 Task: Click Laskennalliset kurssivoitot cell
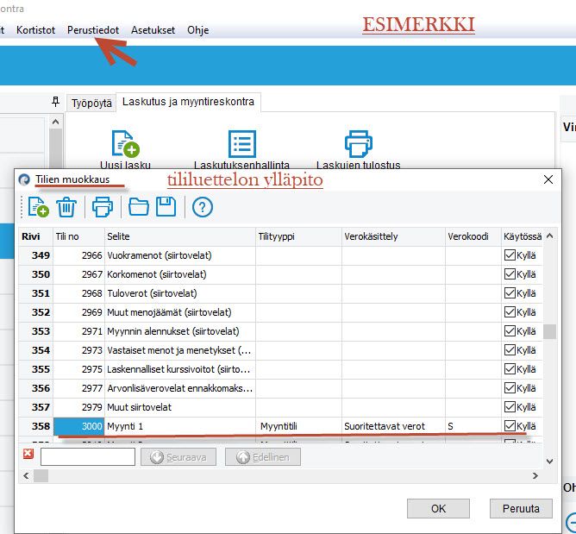180,369
